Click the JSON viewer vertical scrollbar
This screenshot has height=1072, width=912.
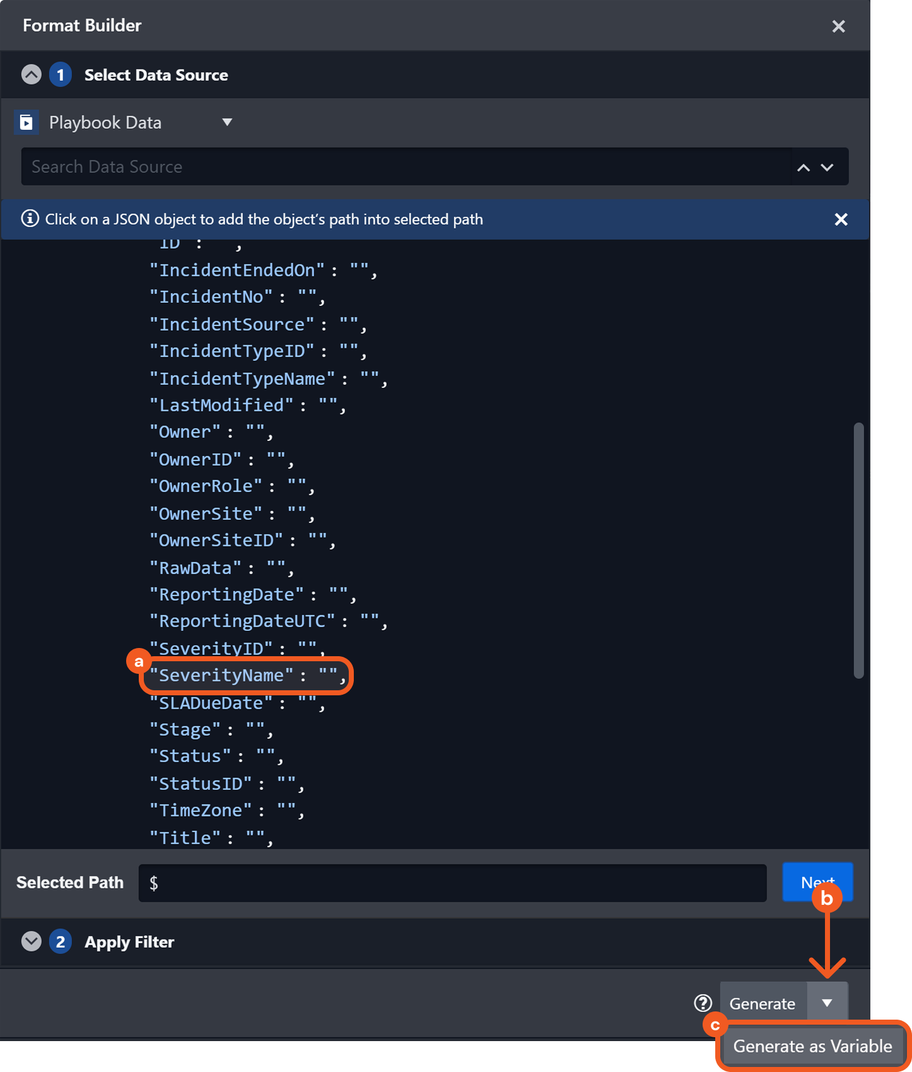pyautogui.click(x=858, y=550)
